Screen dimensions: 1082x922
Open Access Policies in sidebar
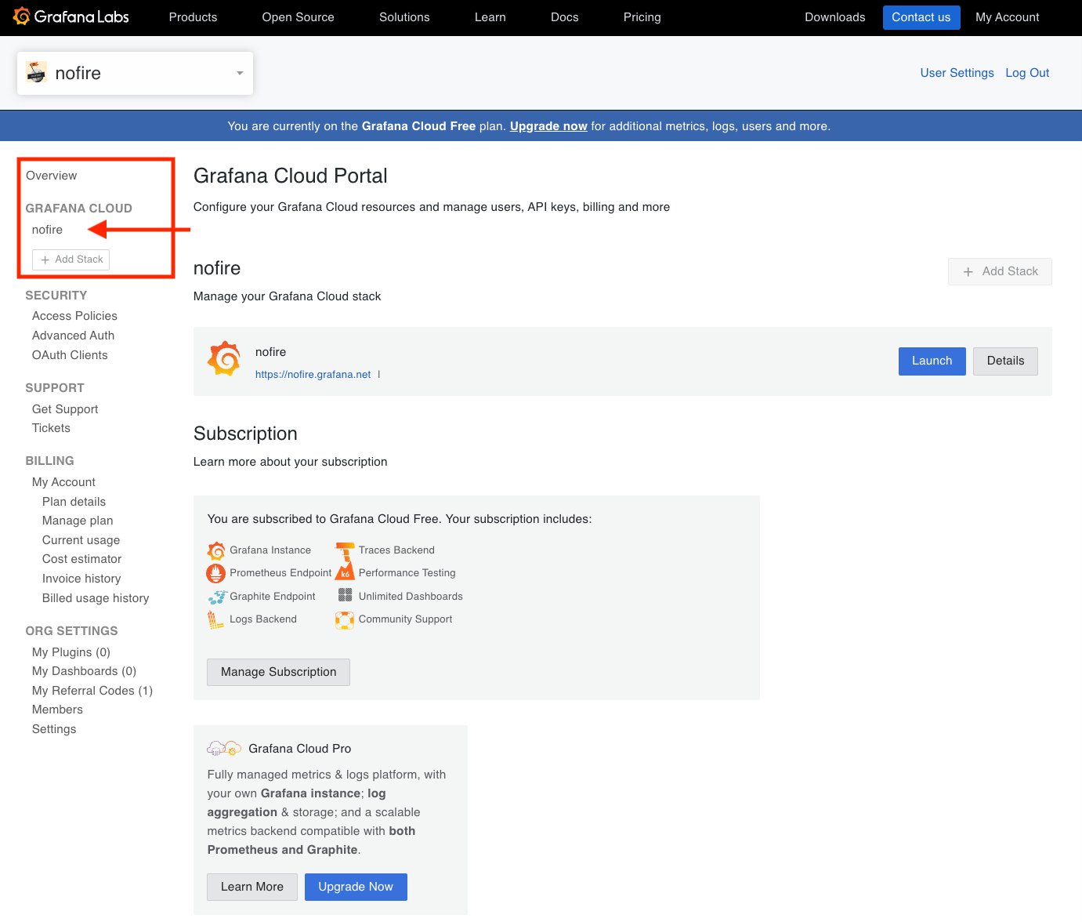click(x=74, y=316)
